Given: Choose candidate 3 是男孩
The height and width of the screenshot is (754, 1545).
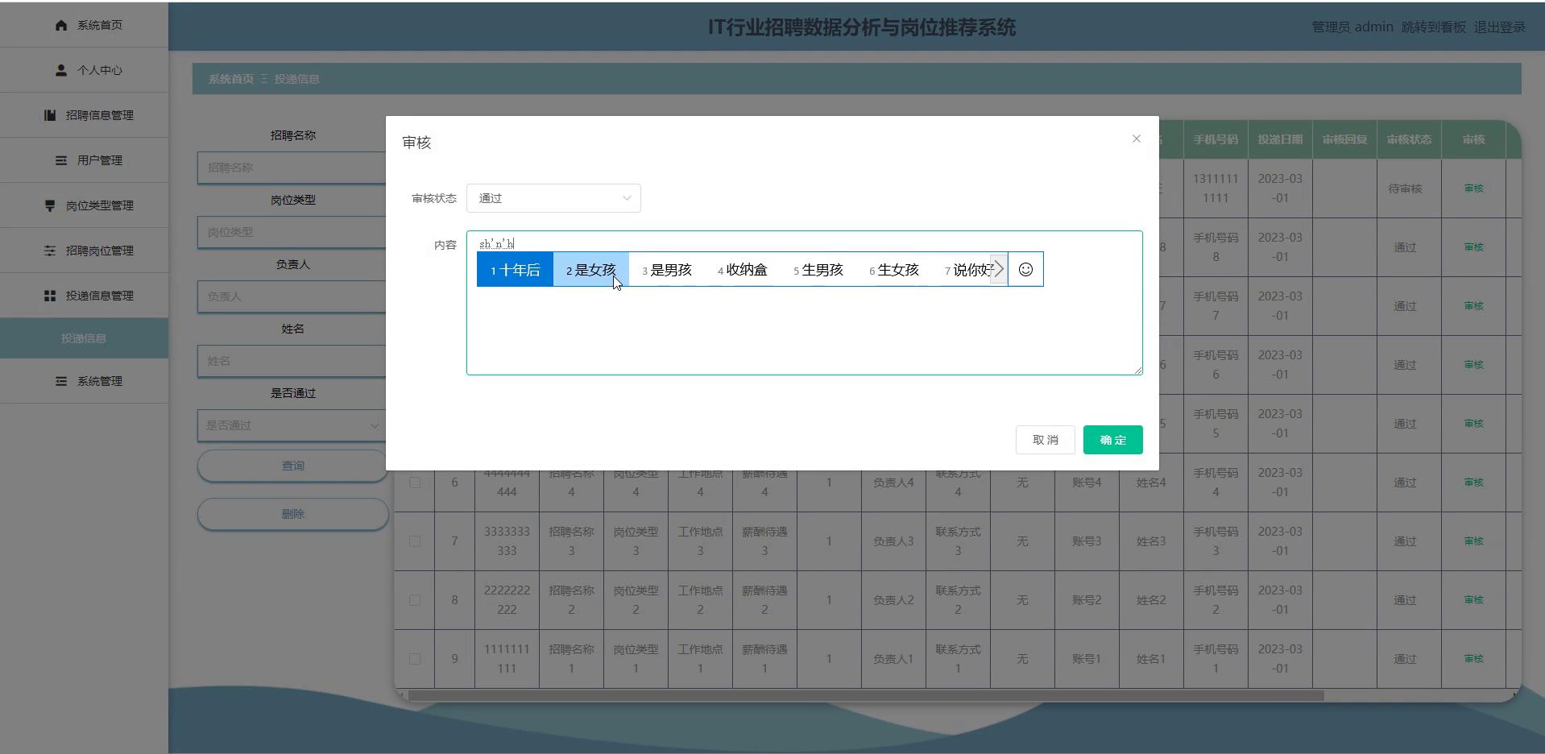Looking at the screenshot, I should (666, 270).
